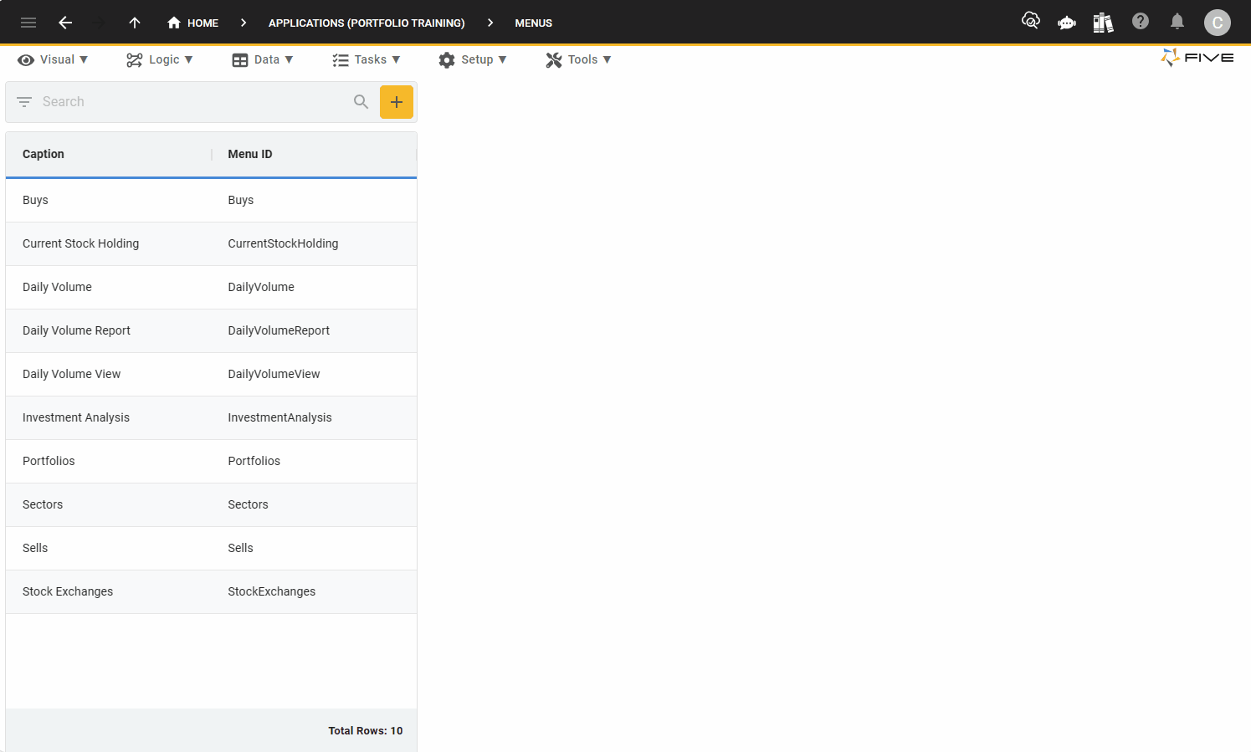The image size is (1251, 752).
Task: Expand the Tools menu
Action: (x=579, y=59)
